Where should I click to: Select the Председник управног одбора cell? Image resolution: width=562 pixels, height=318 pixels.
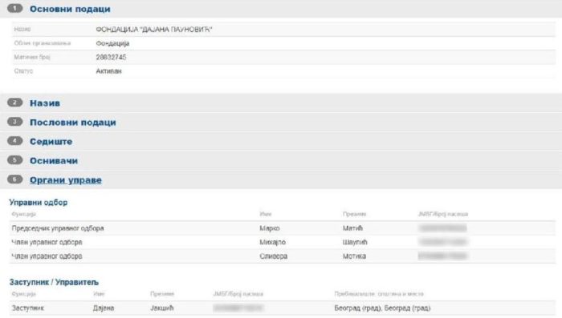58,228
